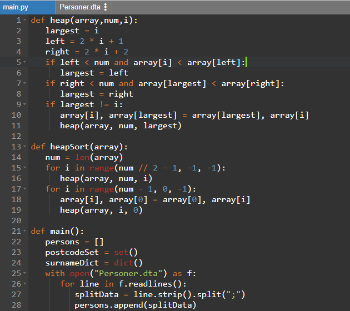
Task: Collapse the 'if largest != i' block
Action: click(24, 104)
